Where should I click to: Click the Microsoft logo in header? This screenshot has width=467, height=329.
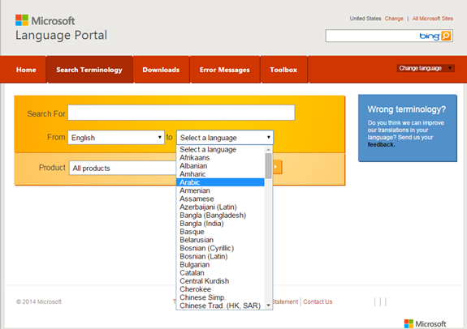[45, 20]
